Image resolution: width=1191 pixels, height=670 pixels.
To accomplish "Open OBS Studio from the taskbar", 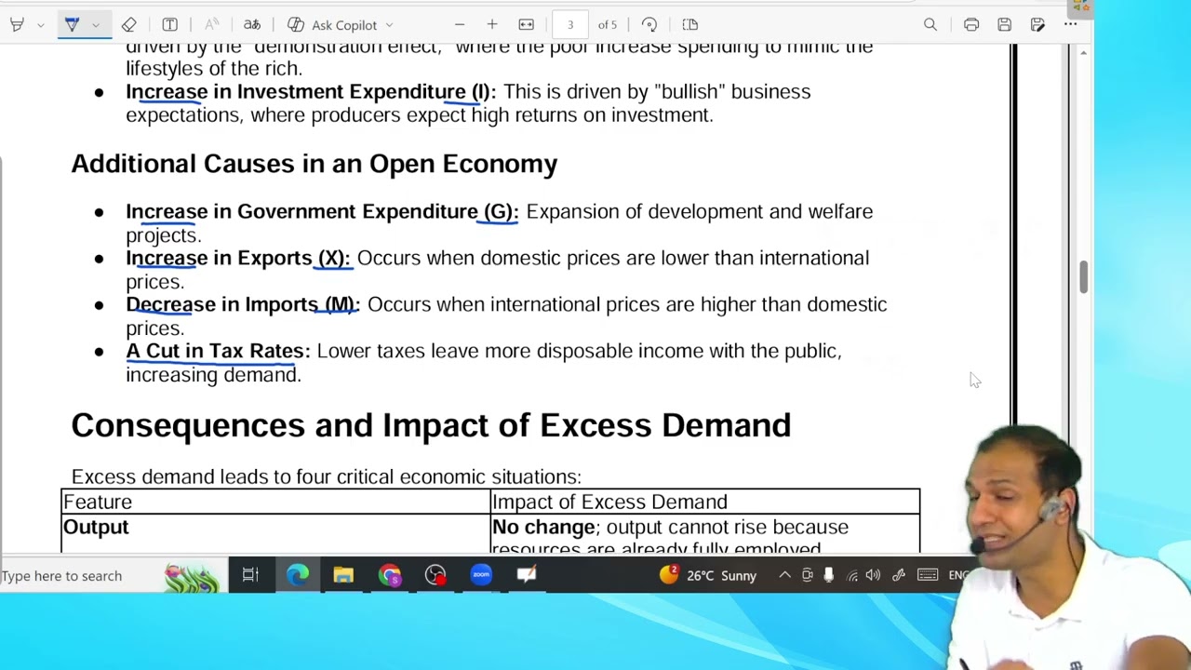I will pyautogui.click(x=435, y=576).
